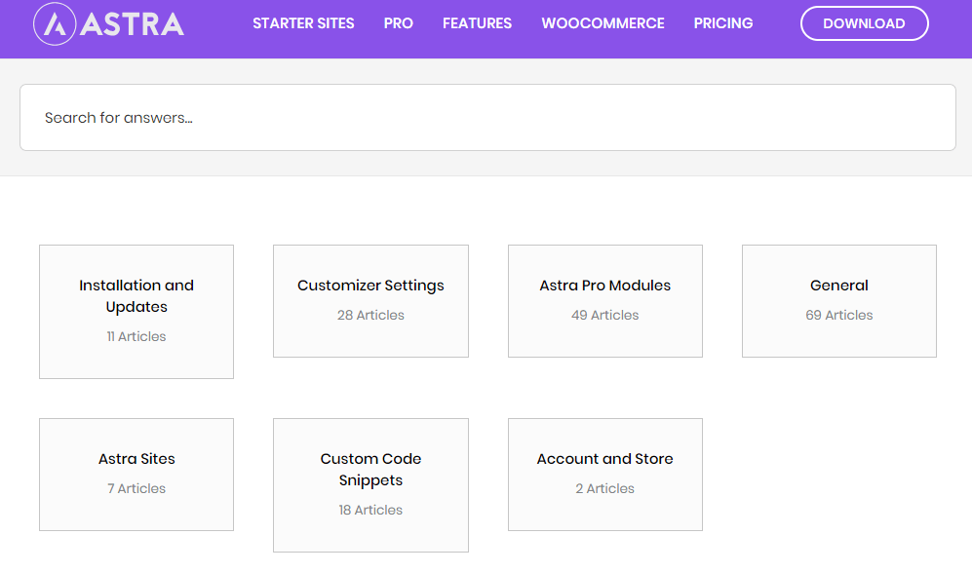This screenshot has height=573, width=972.
Task: Click the 49 Articles count label
Action: 605,316
